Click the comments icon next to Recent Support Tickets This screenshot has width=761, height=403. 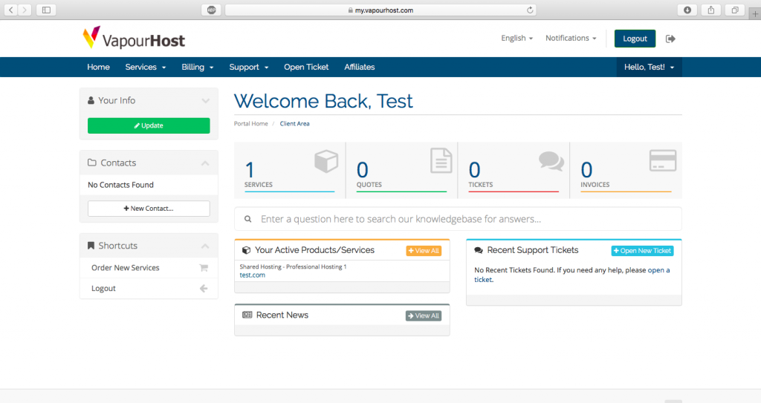click(x=479, y=250)
